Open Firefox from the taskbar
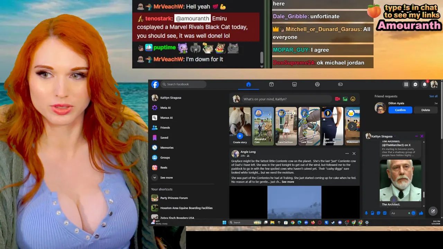Screen dimensions: 443x249 (x=313, y=223)
